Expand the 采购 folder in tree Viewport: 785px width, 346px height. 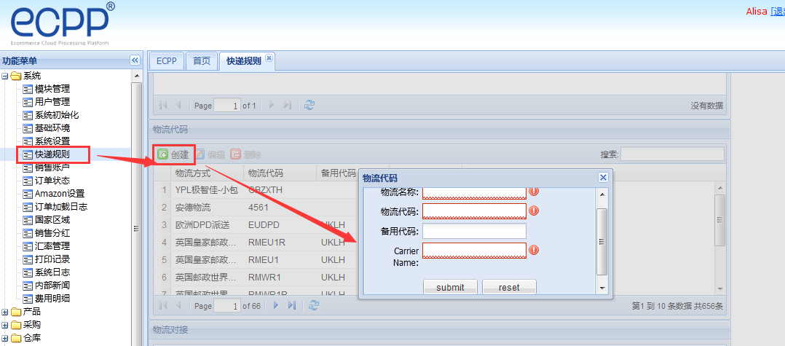(x=5, y=325)
